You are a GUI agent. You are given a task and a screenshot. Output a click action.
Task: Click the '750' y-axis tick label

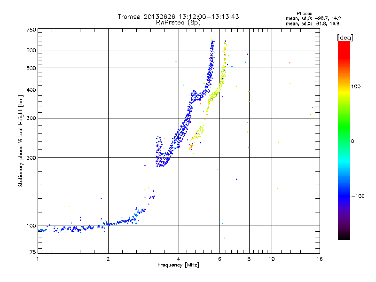tap(31, 30)
